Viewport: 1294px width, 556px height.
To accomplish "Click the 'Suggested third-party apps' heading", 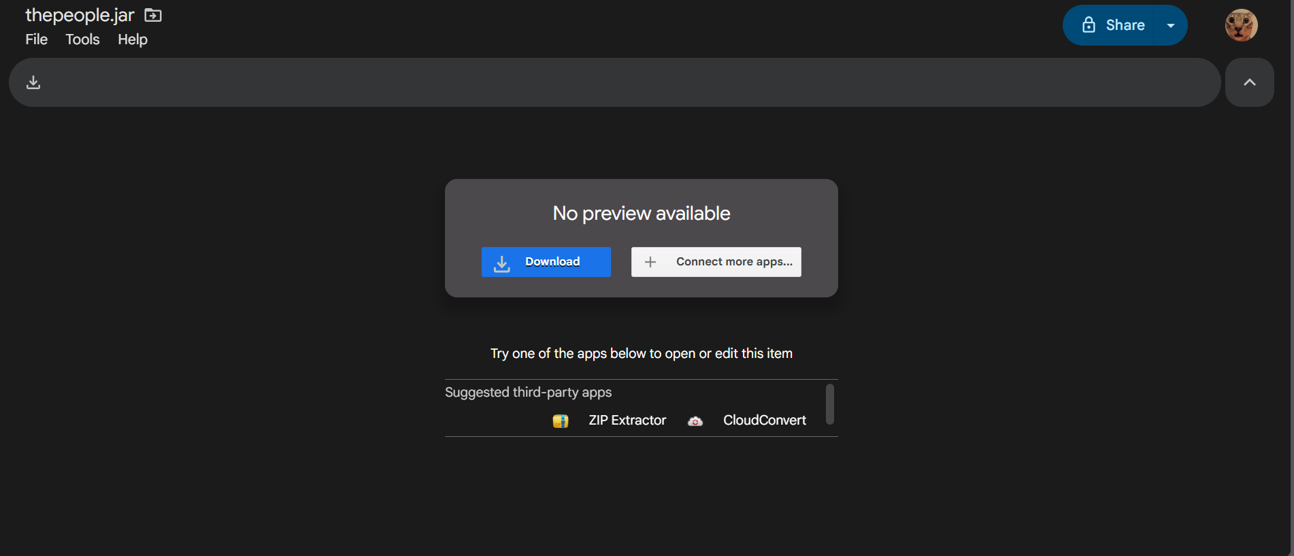I will 528,393.
